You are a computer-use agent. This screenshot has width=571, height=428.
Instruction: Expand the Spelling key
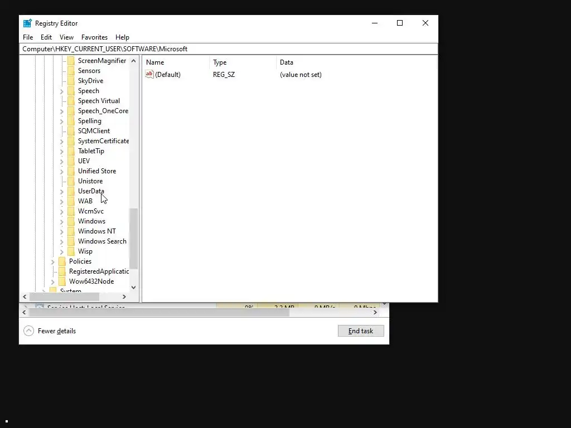(61, 121)
